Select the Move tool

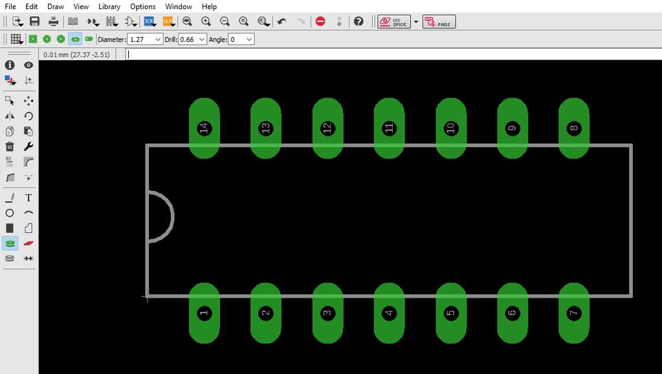[28, 101]
